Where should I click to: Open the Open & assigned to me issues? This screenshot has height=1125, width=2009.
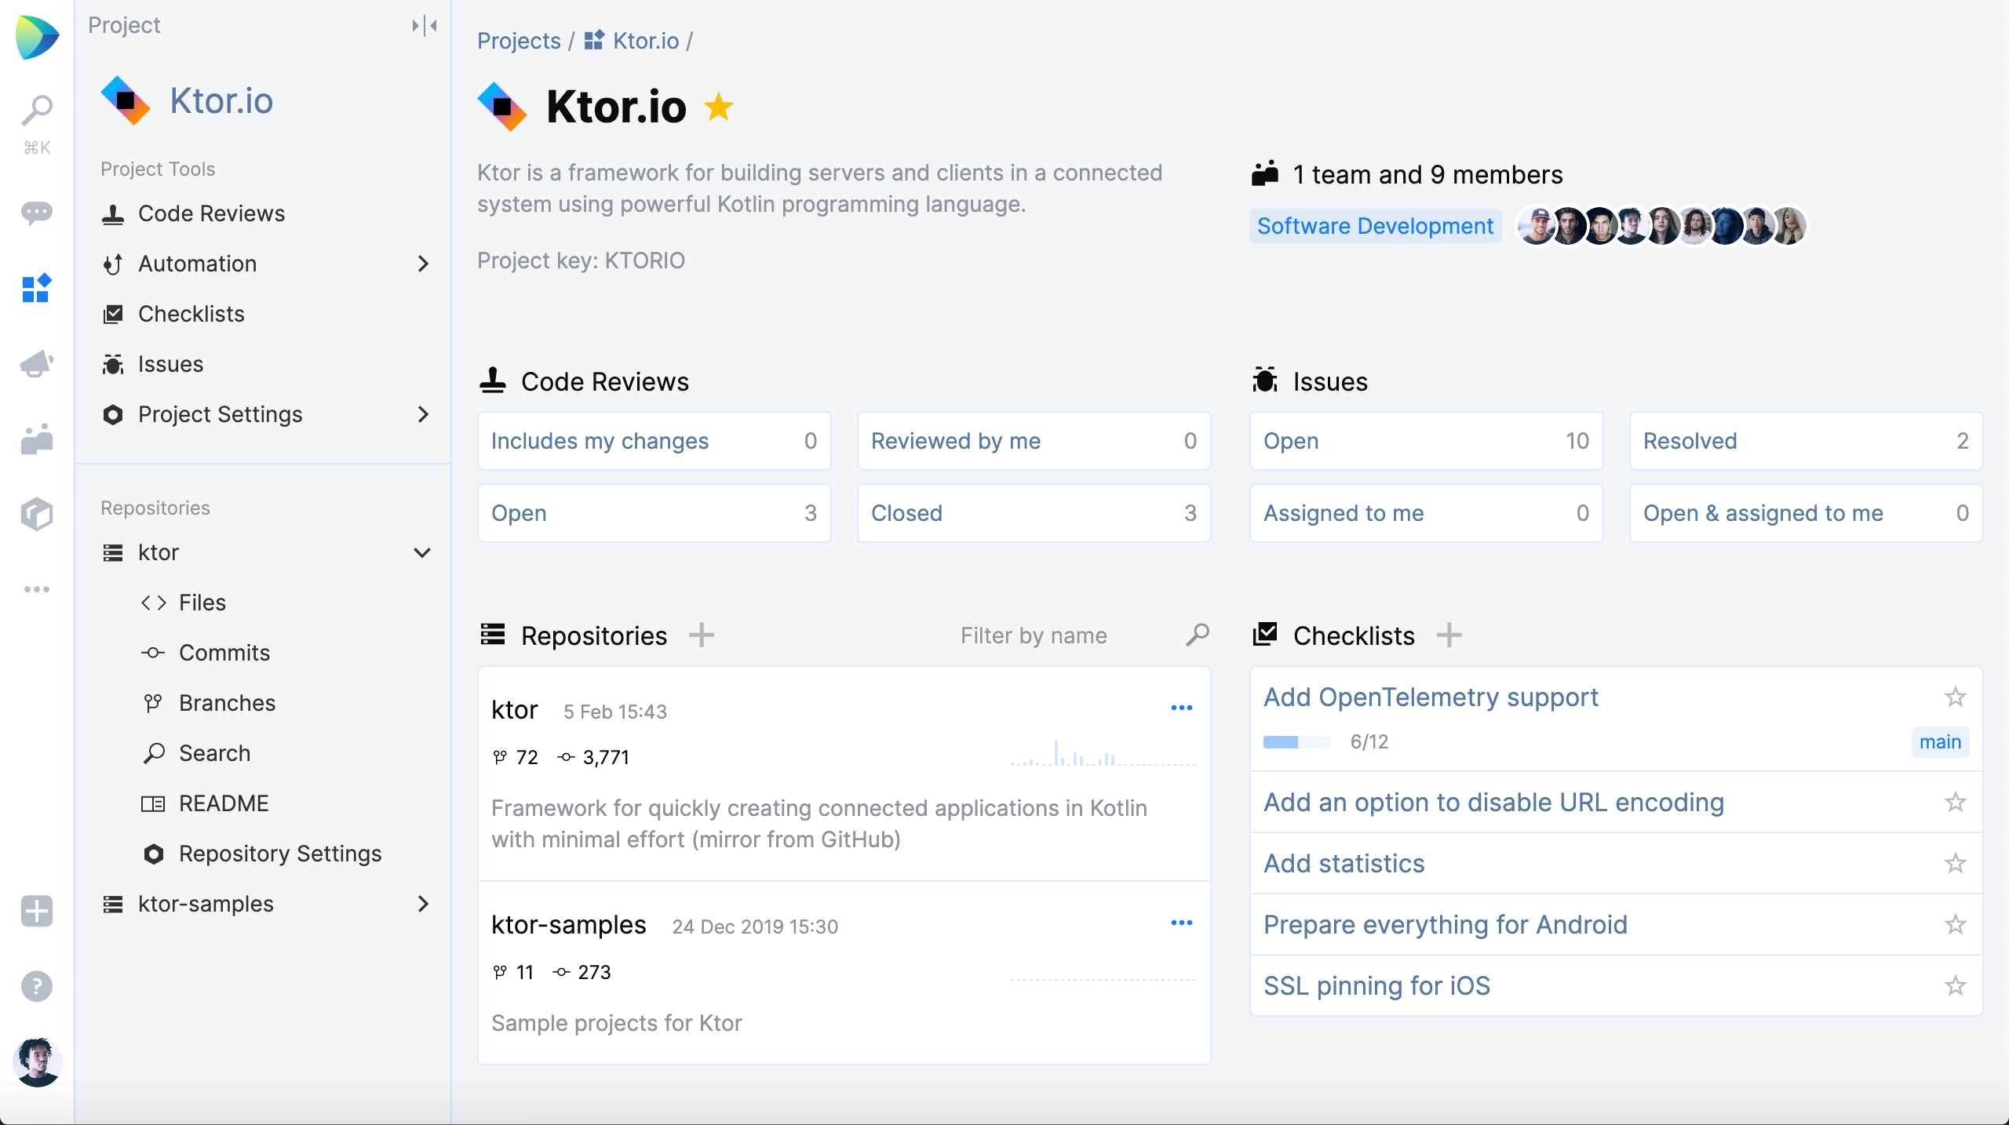1806,513
